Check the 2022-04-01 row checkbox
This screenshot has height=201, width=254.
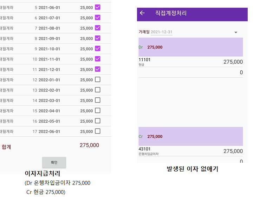point(98,110)
